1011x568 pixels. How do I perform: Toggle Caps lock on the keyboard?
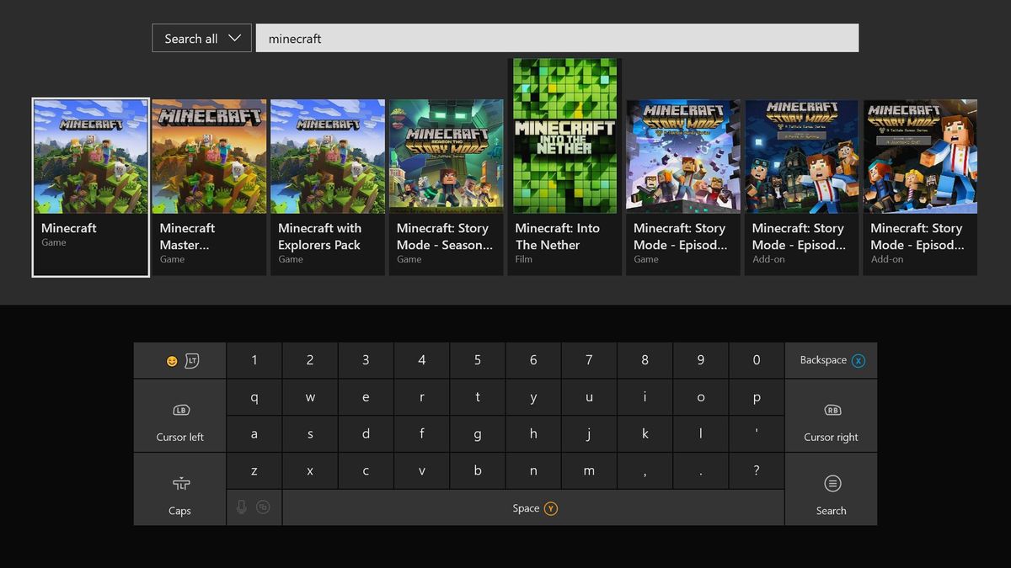coord(179,489)
